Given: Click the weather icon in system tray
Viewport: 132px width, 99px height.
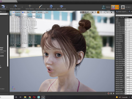Looking at the screenshot, I should pos(117,97).
